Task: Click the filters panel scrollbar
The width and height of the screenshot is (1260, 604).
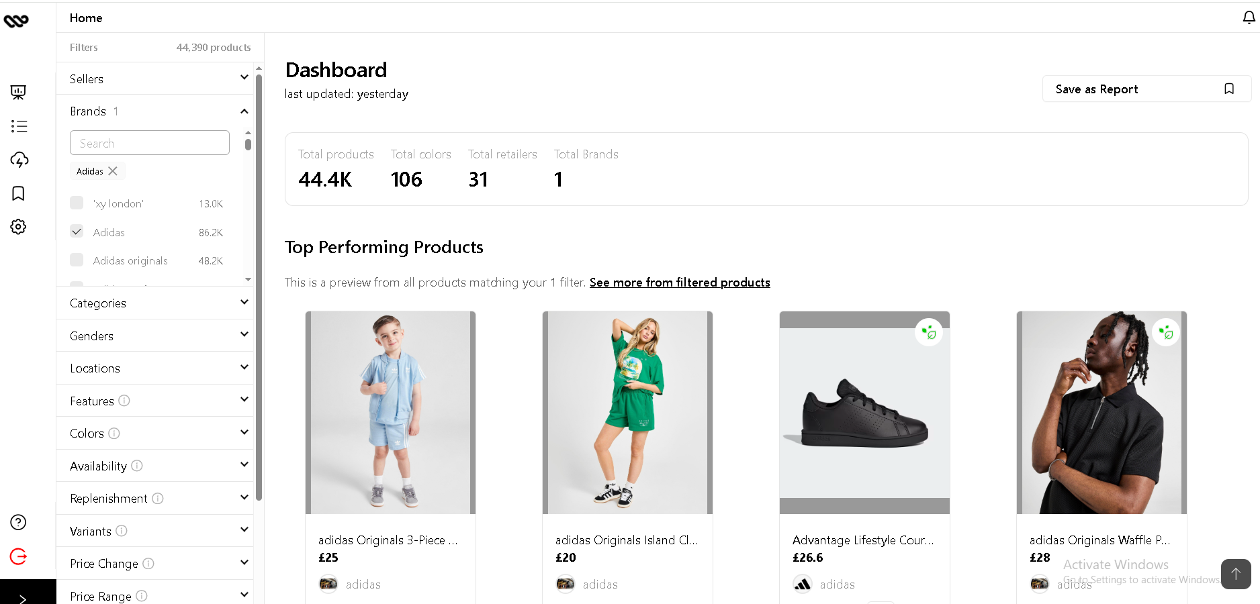Action: [x=259, y=287]
